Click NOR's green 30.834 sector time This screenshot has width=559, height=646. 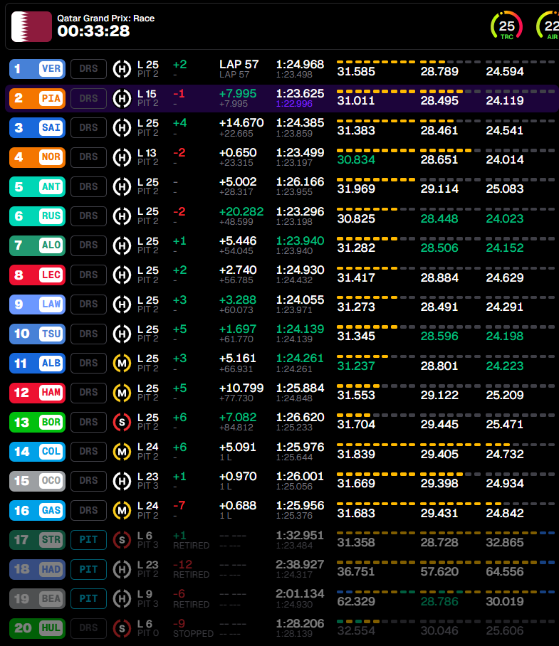356,160
